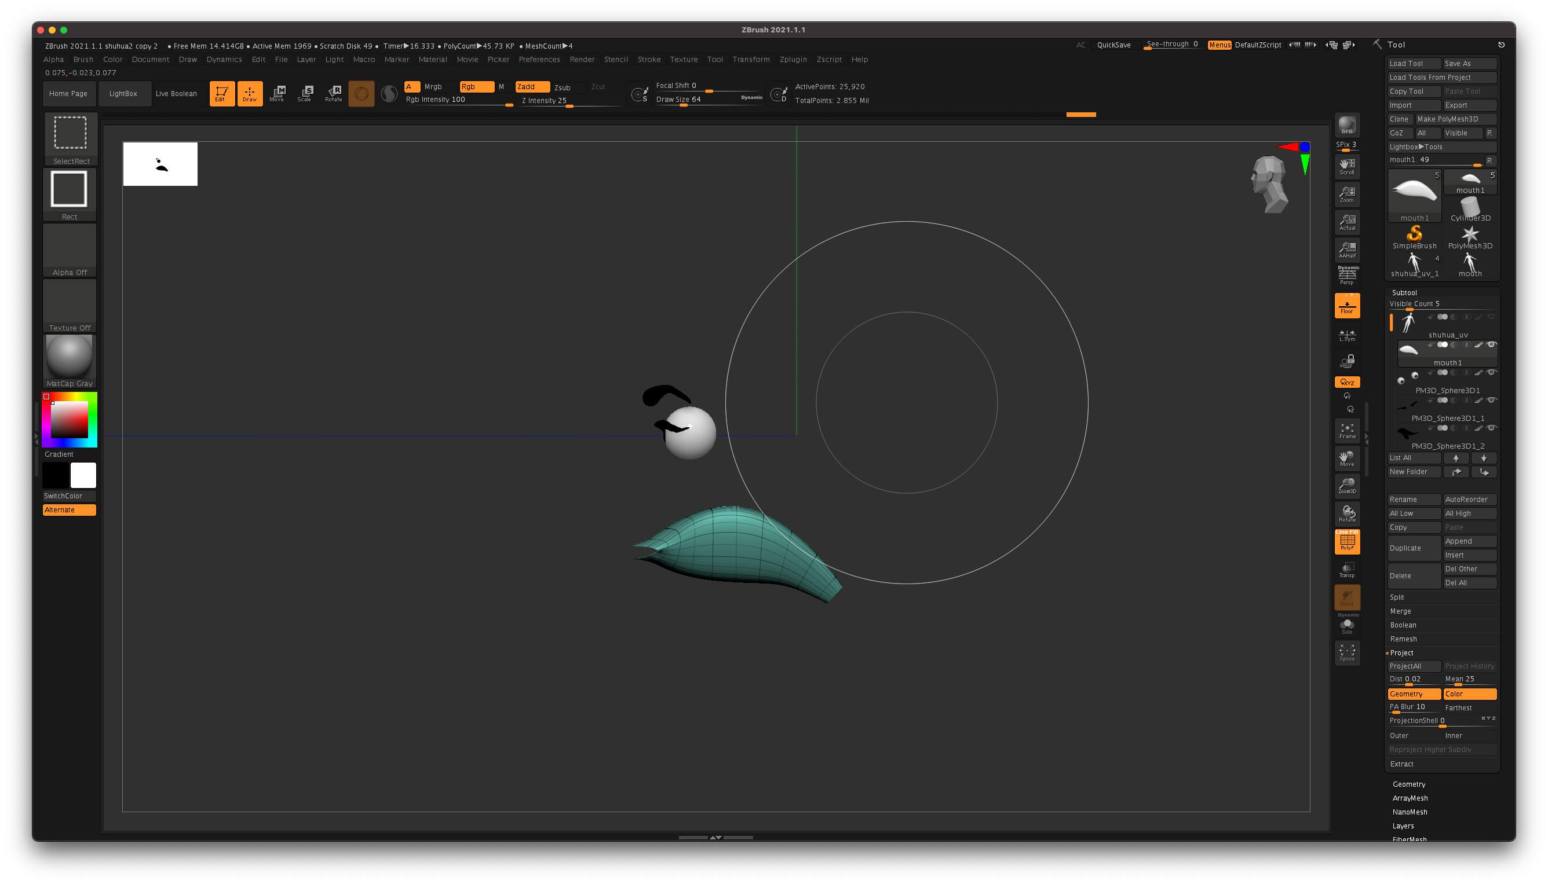This screenshot has width=1548, height=884.
Task: Toggle Transp transparency mode
Action: pyautogui.click(x=1347, y=570)
